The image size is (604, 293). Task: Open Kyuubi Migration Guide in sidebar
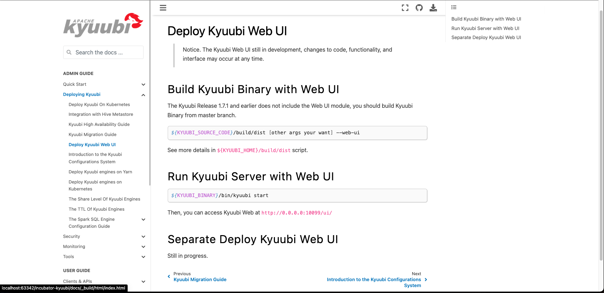tap(93, 135)
